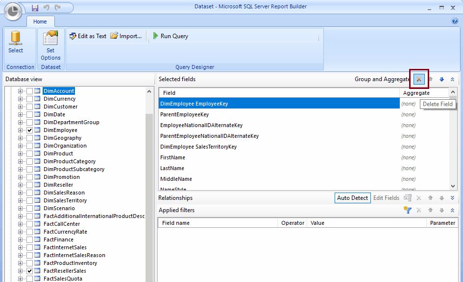Check the FactInternetSales checkbox
Screen dimensions: 463x282
coord(29,247)
